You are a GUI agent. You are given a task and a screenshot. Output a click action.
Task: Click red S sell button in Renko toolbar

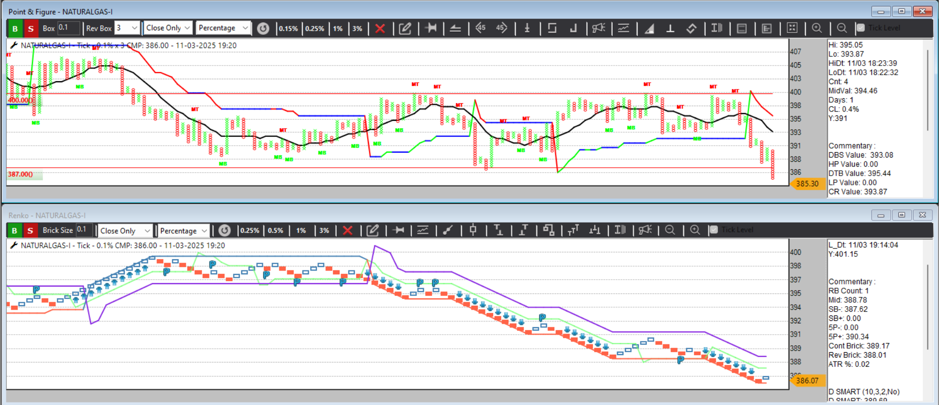point(30,230)
